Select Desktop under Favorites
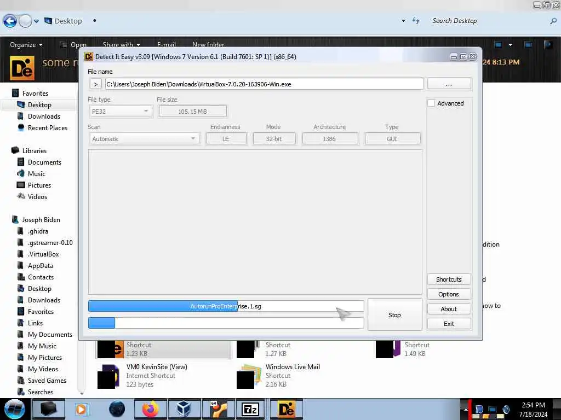 (39, 104)
